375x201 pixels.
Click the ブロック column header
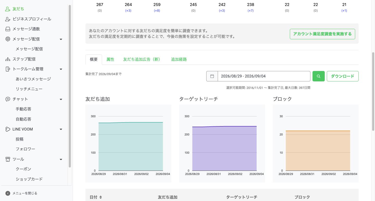pyautogui.click(x=302, y=197)
